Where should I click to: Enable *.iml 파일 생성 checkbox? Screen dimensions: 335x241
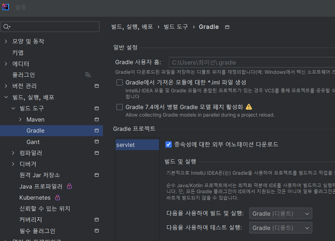click(x=119, y=82)
